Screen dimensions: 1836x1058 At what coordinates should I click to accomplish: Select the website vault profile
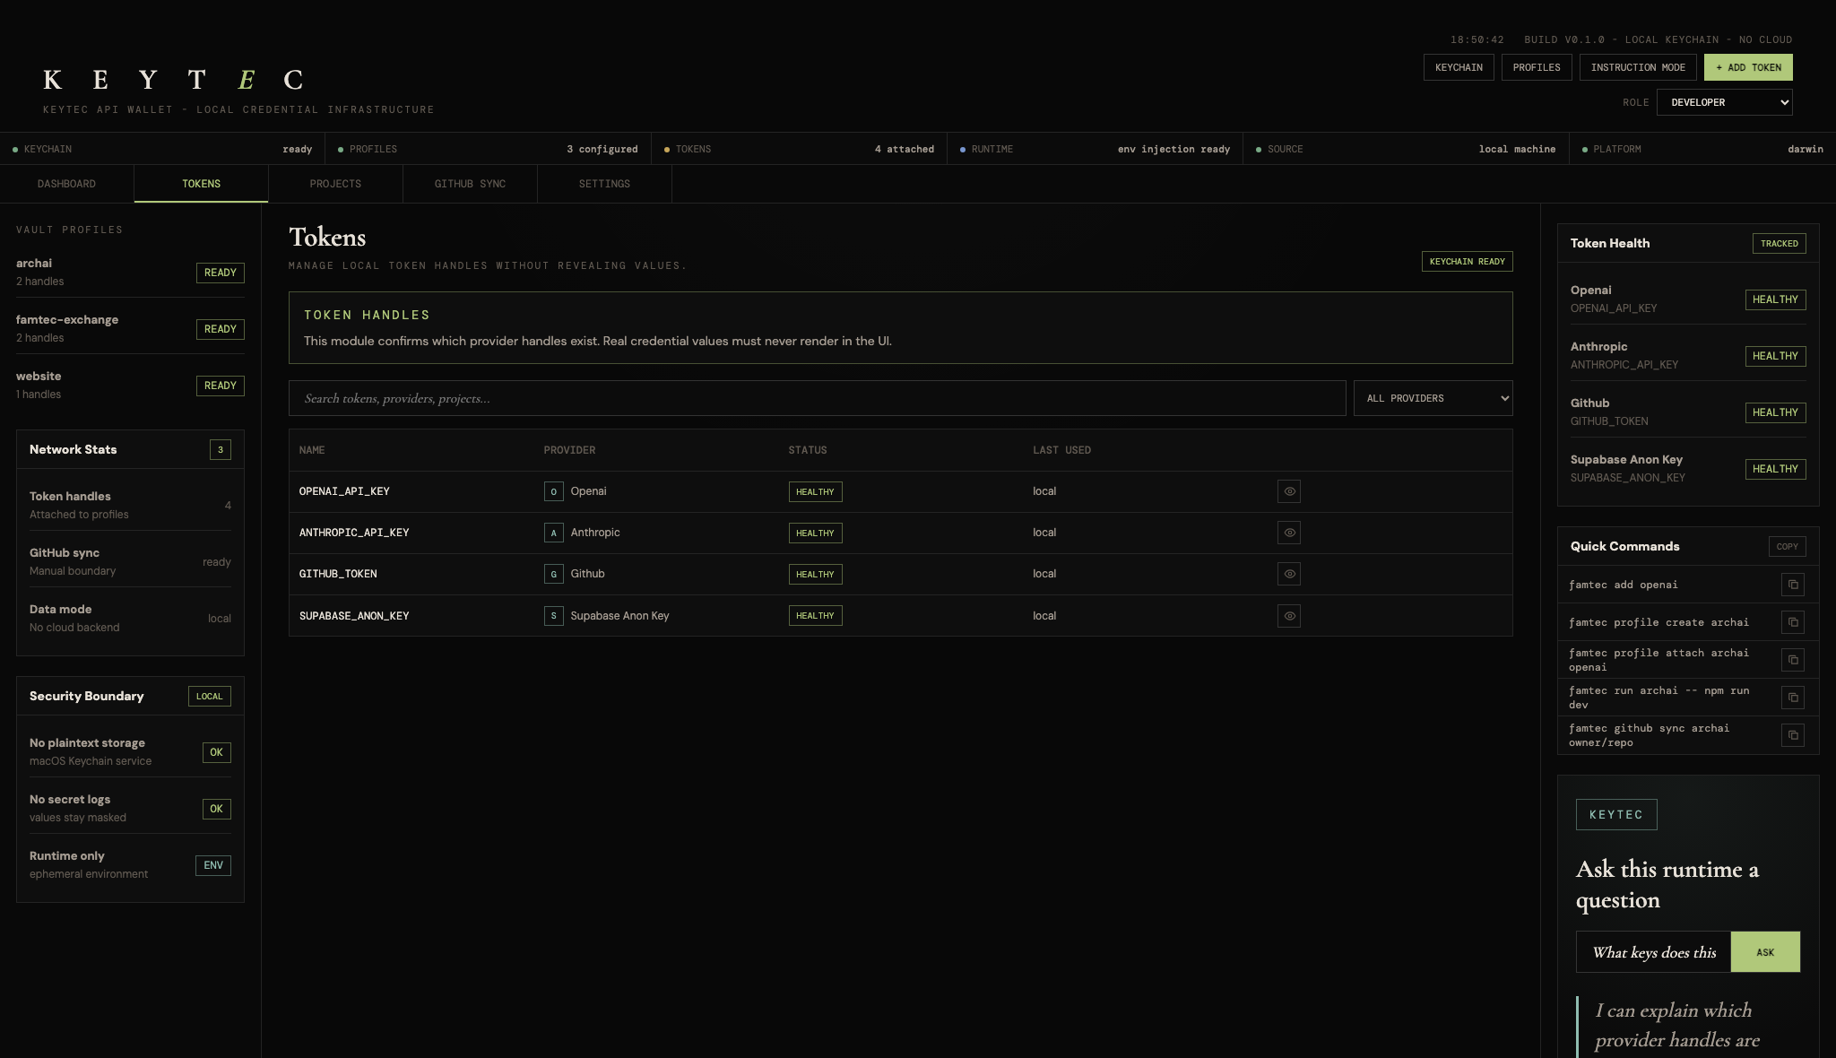pyautogui.click(x=130, y=385)
